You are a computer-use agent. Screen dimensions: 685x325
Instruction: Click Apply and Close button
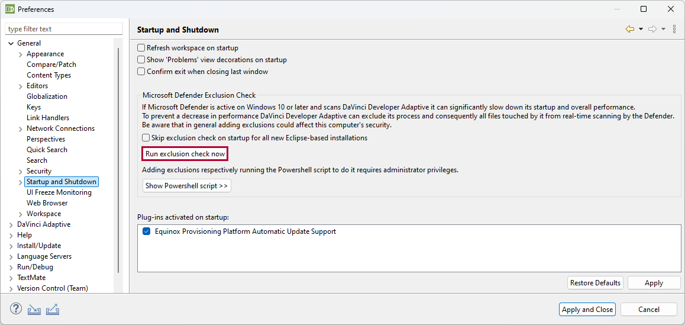[x=587, y=309]
